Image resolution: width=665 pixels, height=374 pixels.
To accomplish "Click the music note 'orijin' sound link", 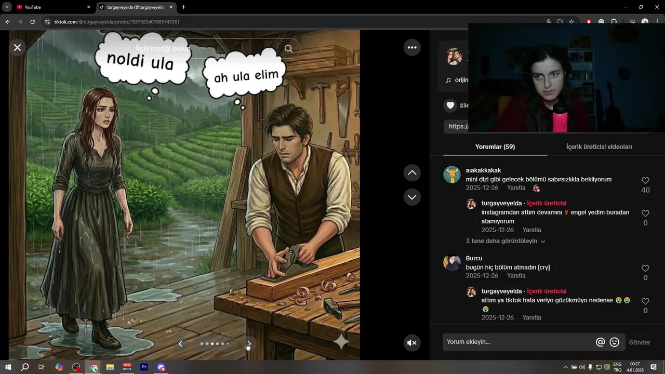I will [457, 80].
